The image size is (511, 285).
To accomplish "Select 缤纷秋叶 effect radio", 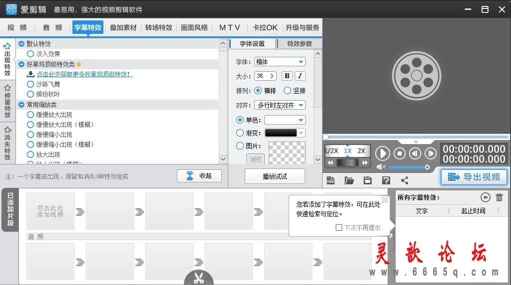I will tap(30, 94).
